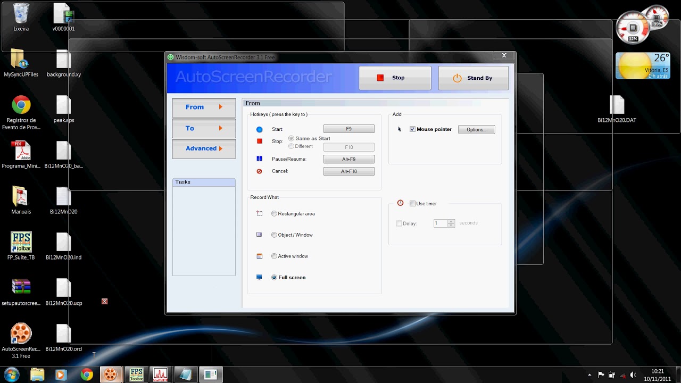Open the Advanced section
Screen dimensions: 681x383
click(204, 148)
